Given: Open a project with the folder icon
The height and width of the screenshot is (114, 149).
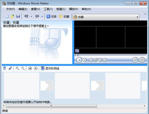Looking at the screenshot, I should point(13,17).
